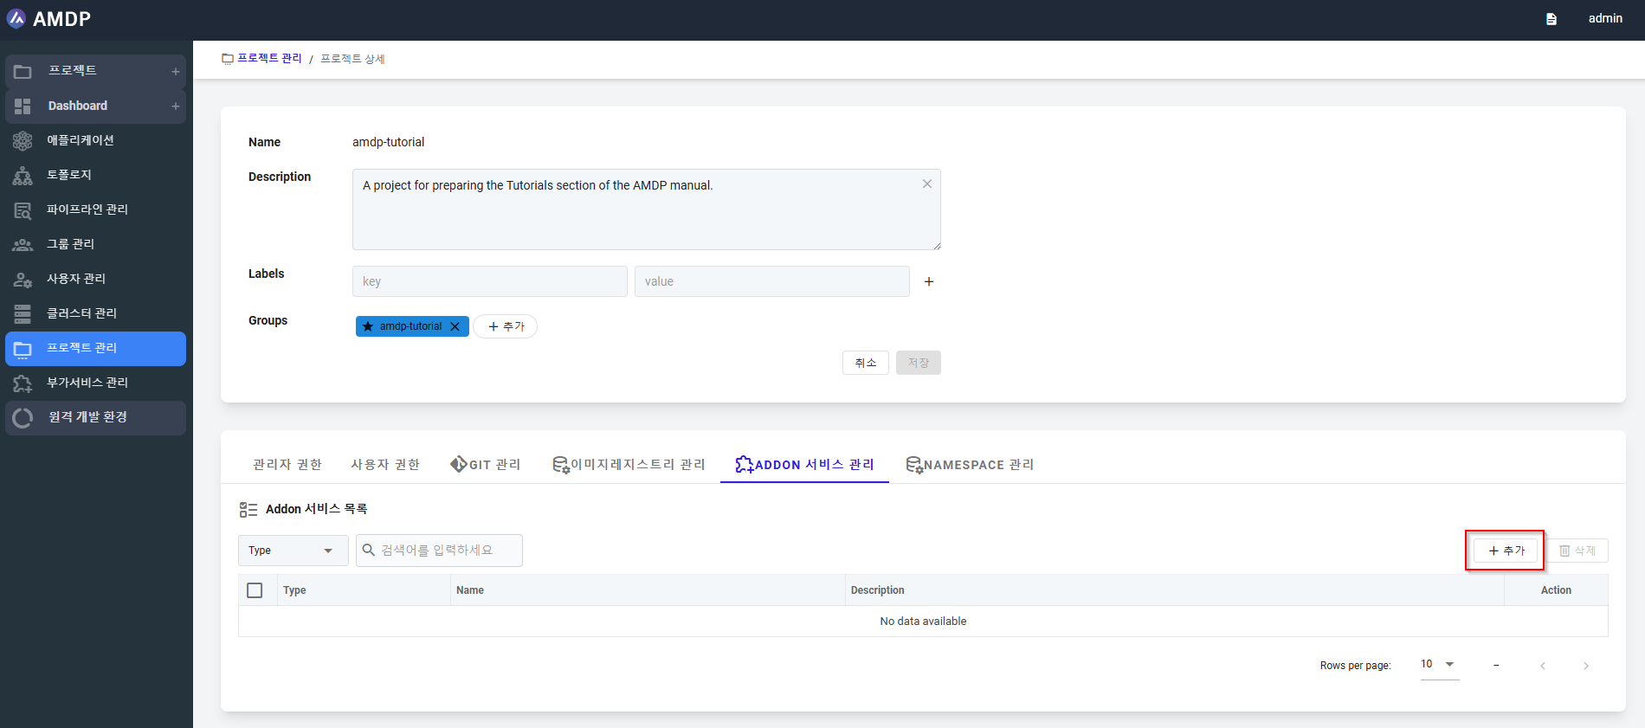The image size is (1645, 728).
Task: Switch to the GIT 관리 tab
Action: tap(486, 465)
